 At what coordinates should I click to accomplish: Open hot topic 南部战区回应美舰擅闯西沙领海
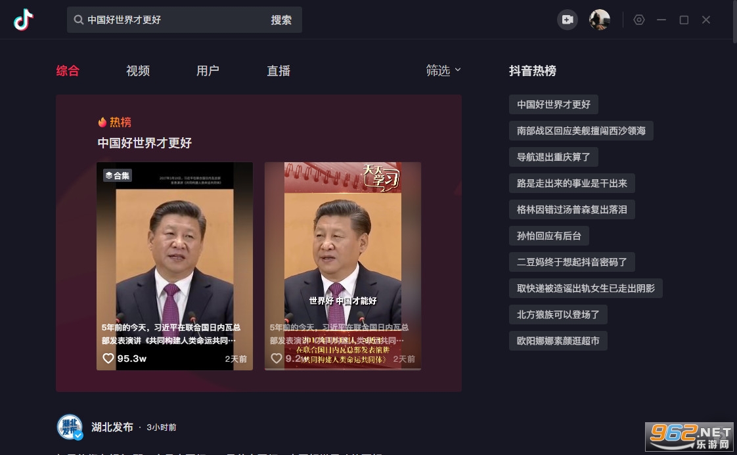pyautogui.click(x=581, y=131)
